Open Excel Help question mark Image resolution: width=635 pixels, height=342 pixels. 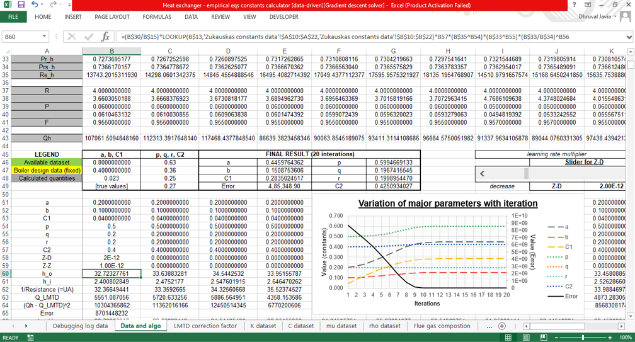coord(575,5)
